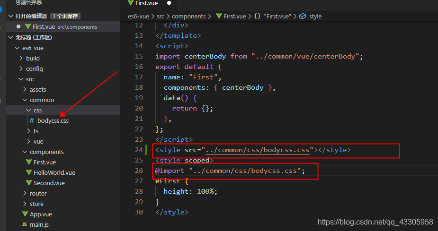Collapse the common folder
Image resolution: width=438 pixels, height=231 pixels.
pos(25,100)
